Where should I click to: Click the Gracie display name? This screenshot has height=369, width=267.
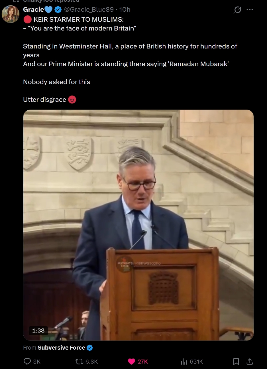click(x=33, y=10)
